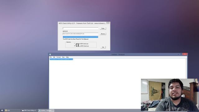Minimize the Notepad window
The image size is (199, 112).
pos(178,54)
